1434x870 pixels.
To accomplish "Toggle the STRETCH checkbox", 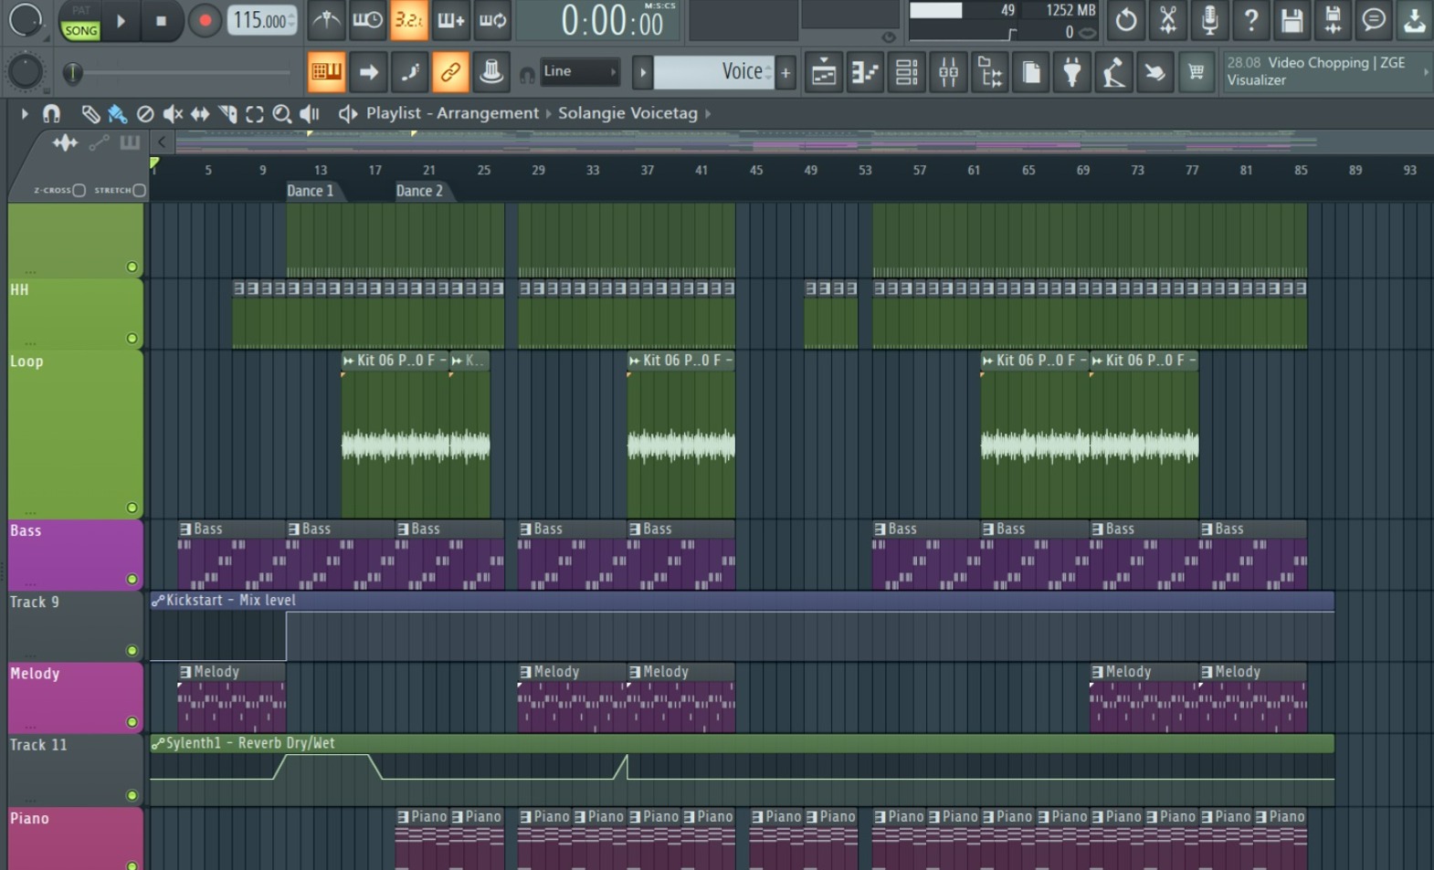I will 139,190.
